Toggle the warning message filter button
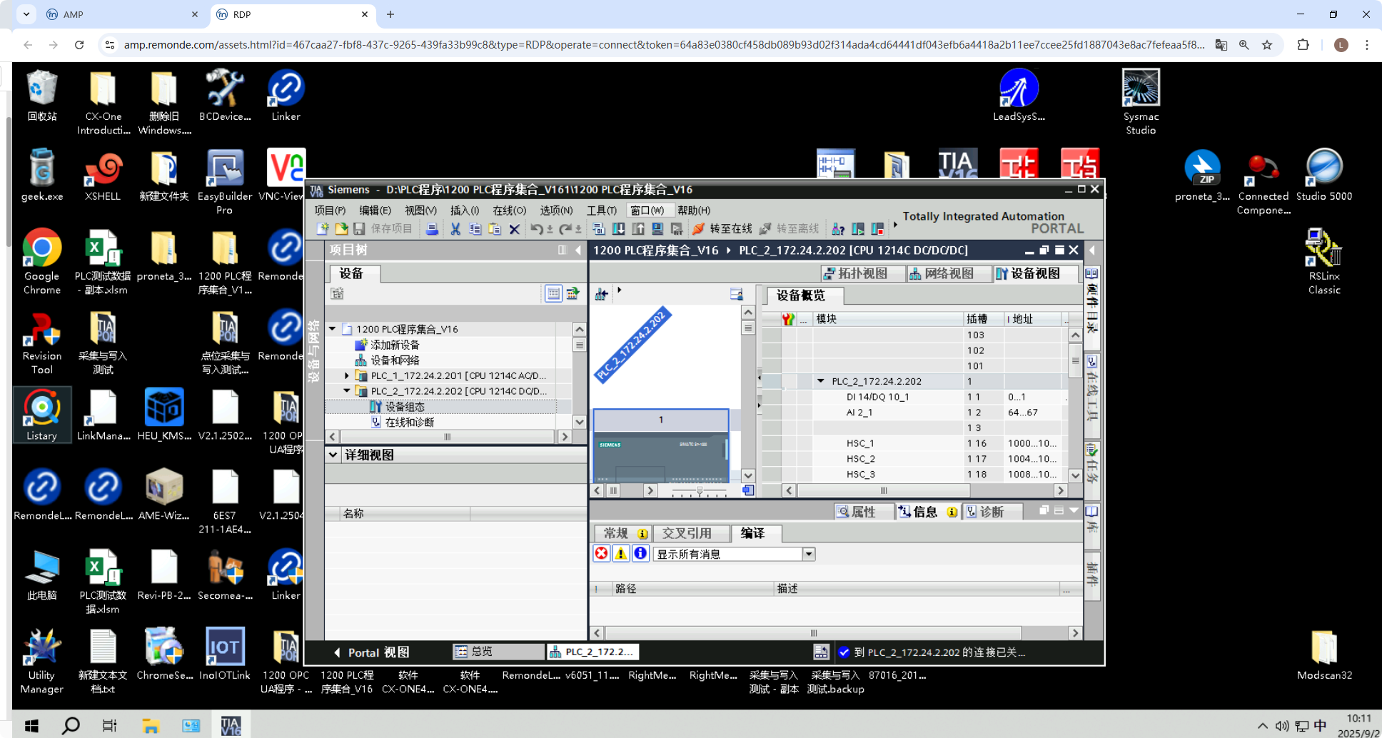Viewport: 1382px width, 738px height. (x=621, y=554)
